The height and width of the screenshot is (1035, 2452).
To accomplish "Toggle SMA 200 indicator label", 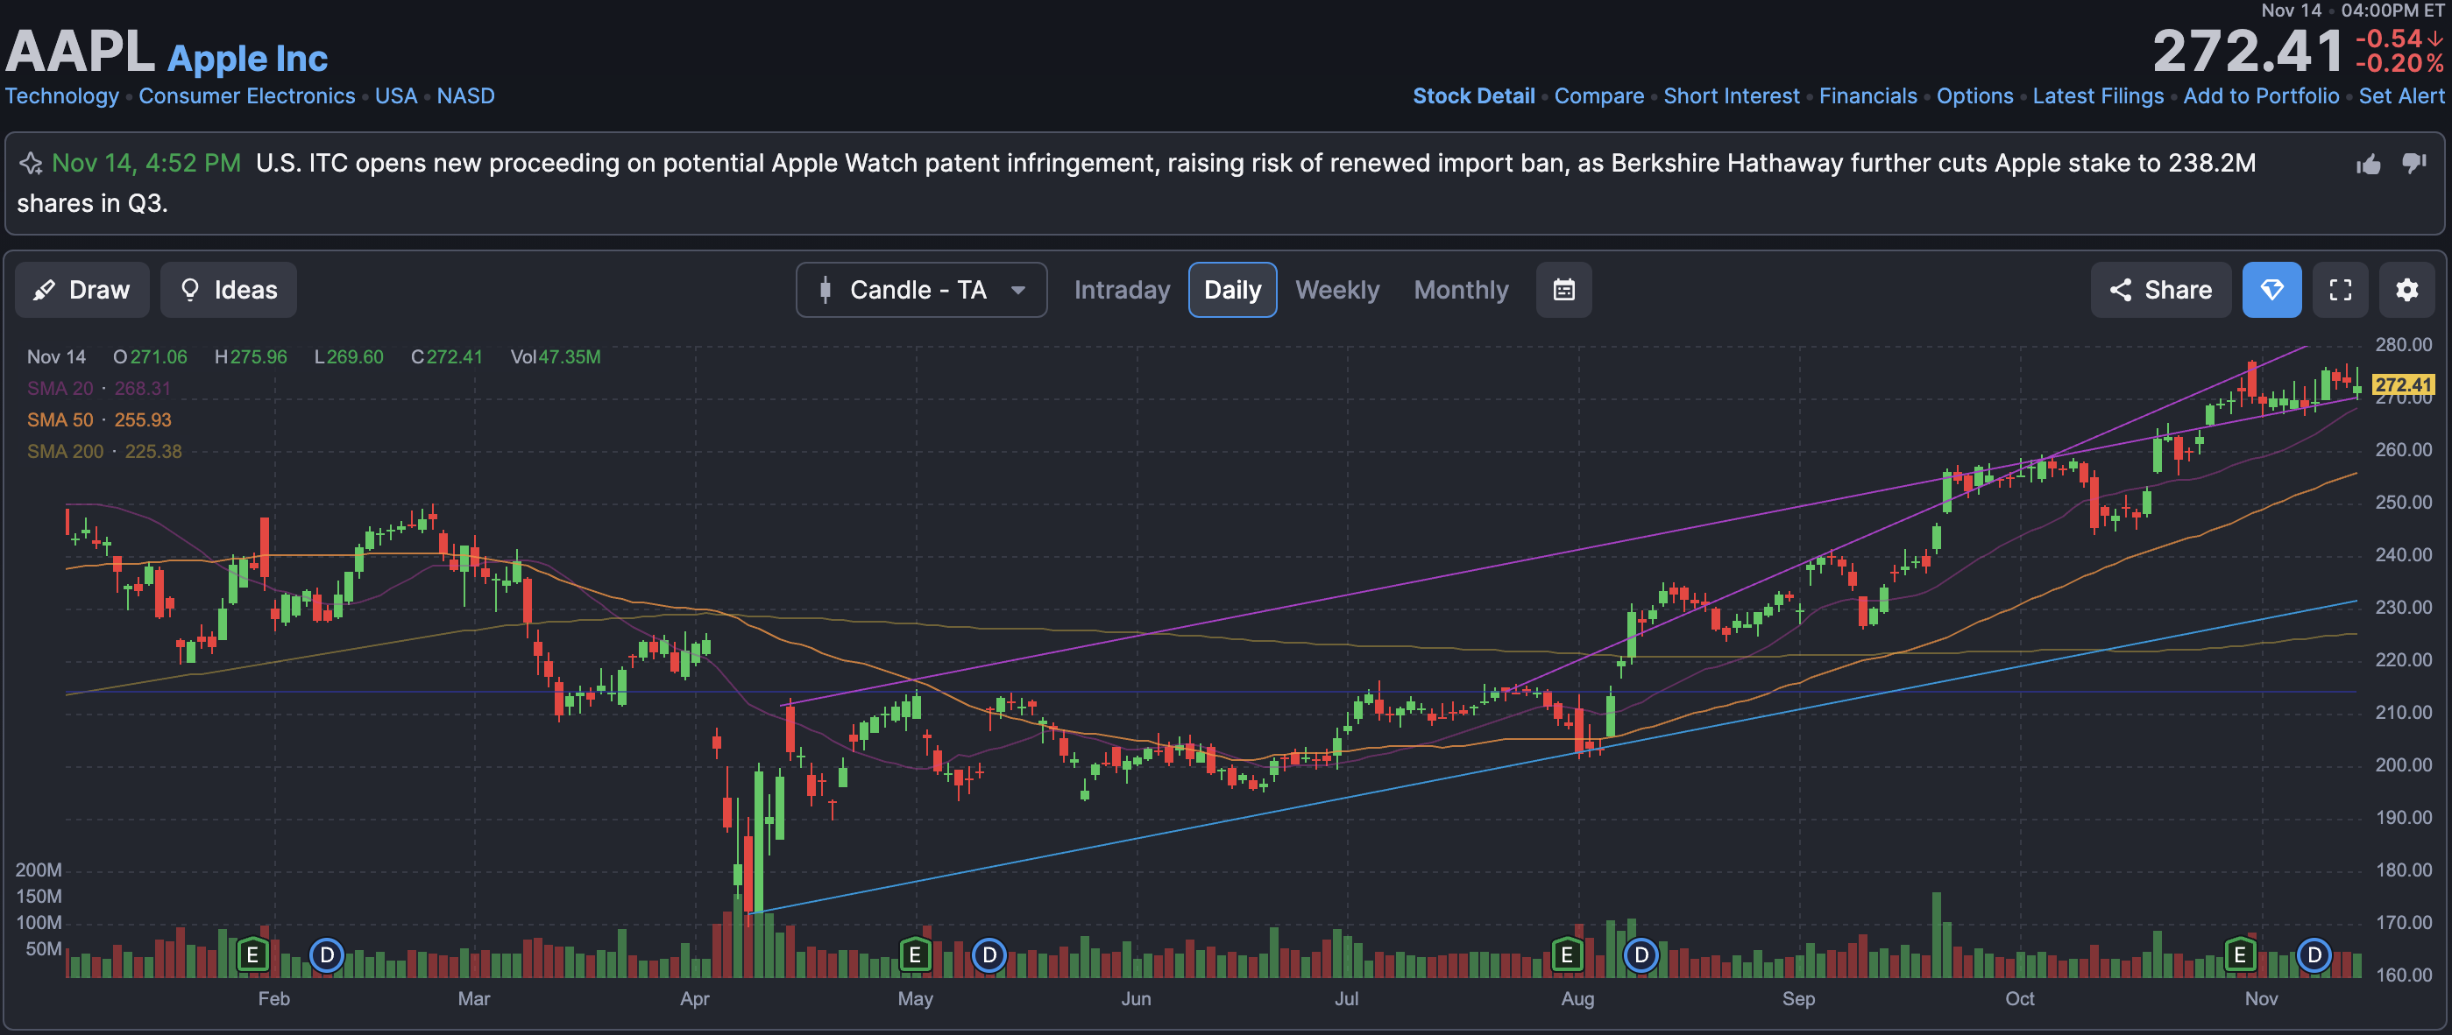I will pyautogui.click(x=65, y=451).
